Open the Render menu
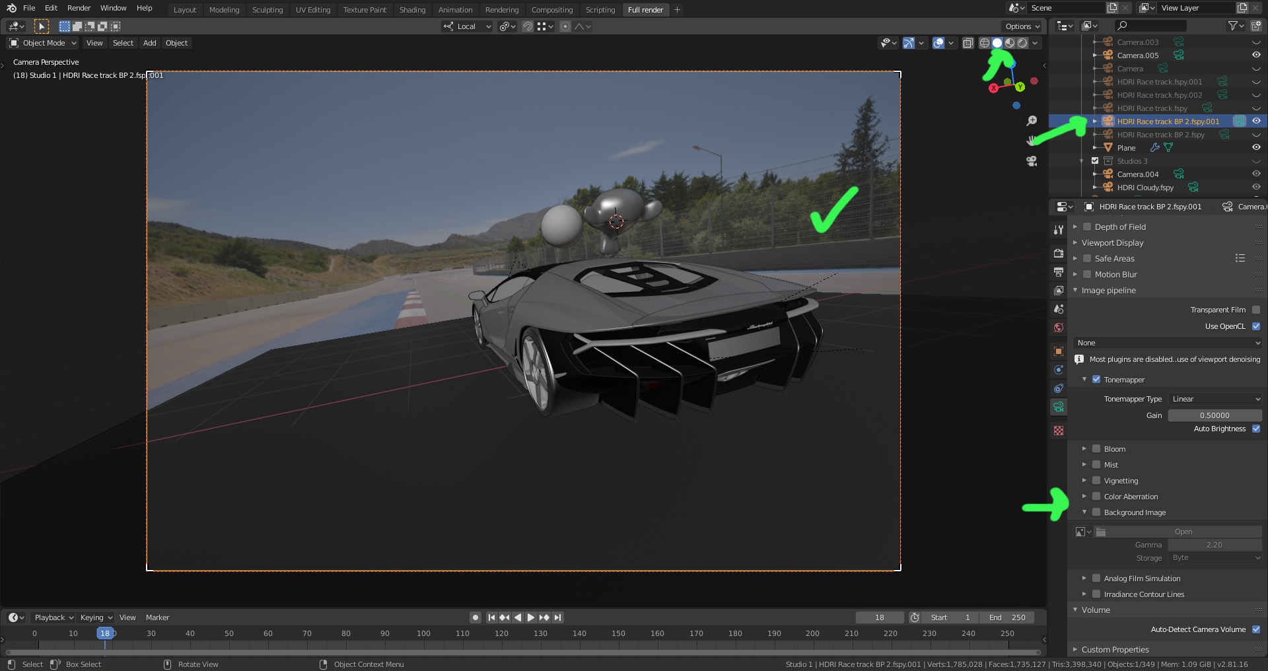The width and height of the screenshot is (1268, 671). tap(79, 8)
